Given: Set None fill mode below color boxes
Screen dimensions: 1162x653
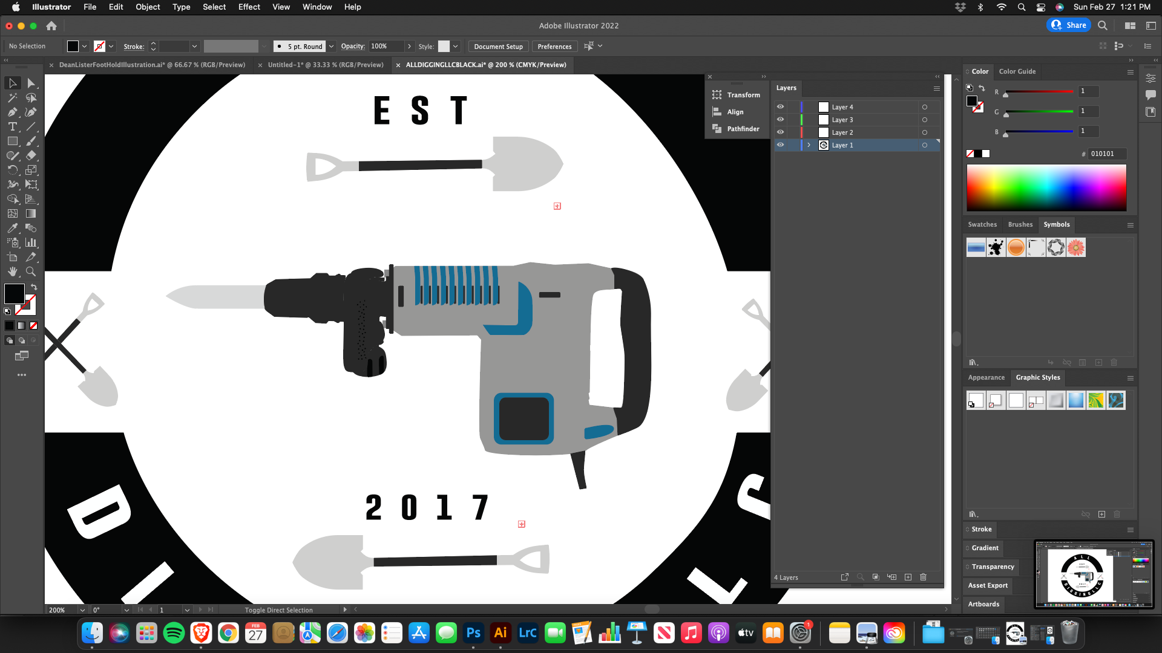Looking at the screenshot, I should (34, 326).
